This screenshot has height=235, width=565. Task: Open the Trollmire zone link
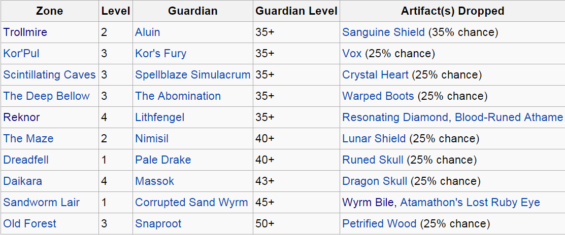(x=25, y=32)
